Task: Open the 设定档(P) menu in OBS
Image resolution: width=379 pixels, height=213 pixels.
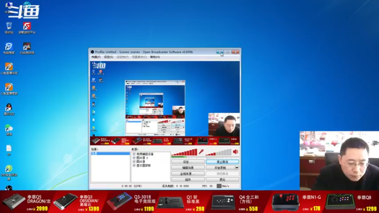Action: click(123, 57)
